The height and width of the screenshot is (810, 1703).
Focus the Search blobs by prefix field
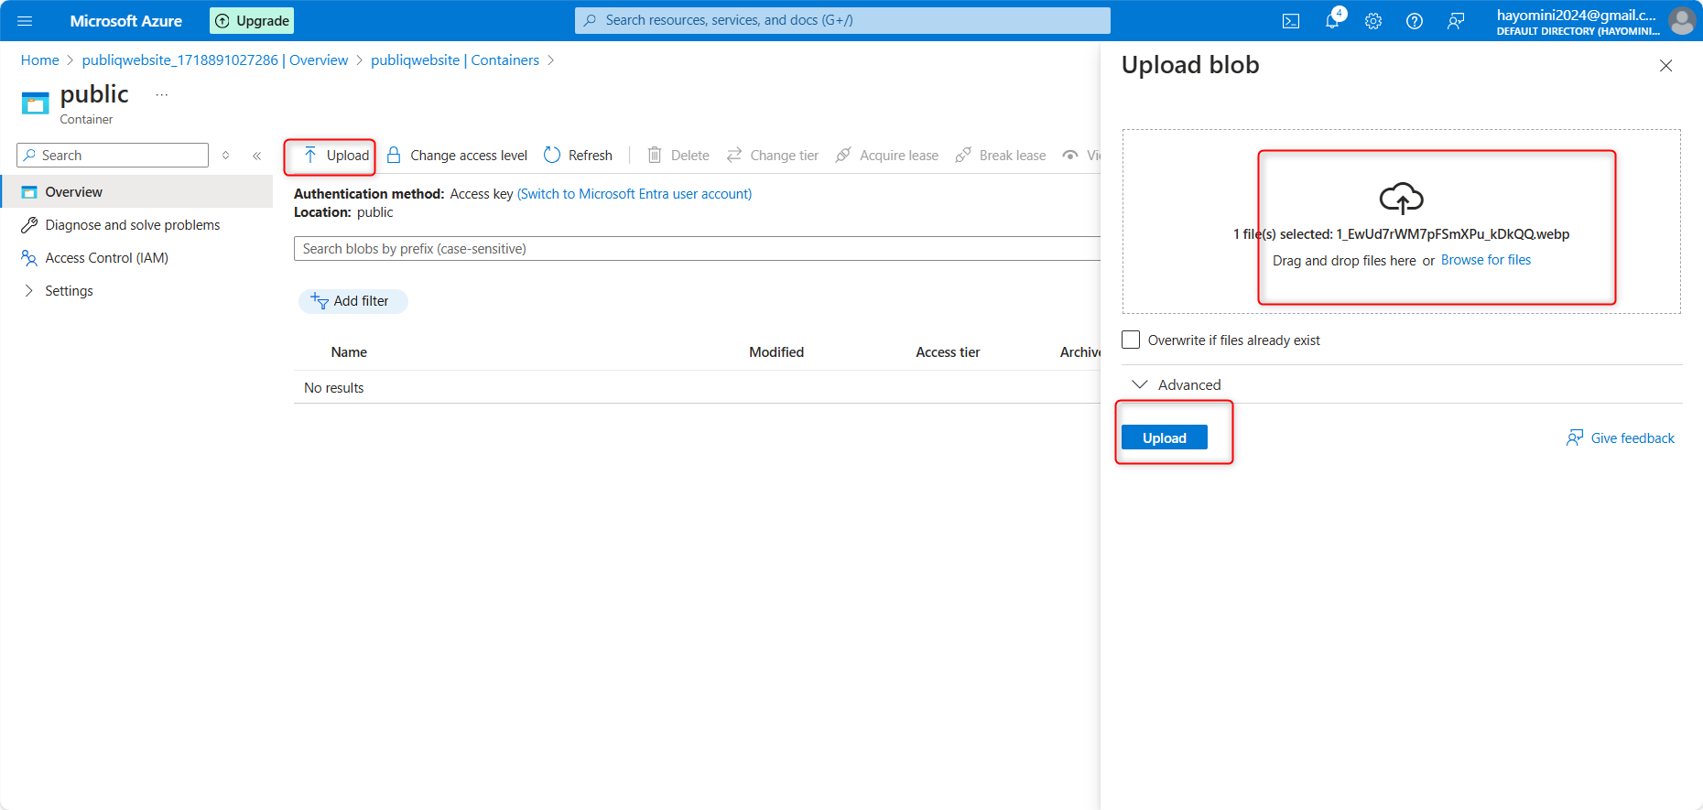[x=697, y=249]
